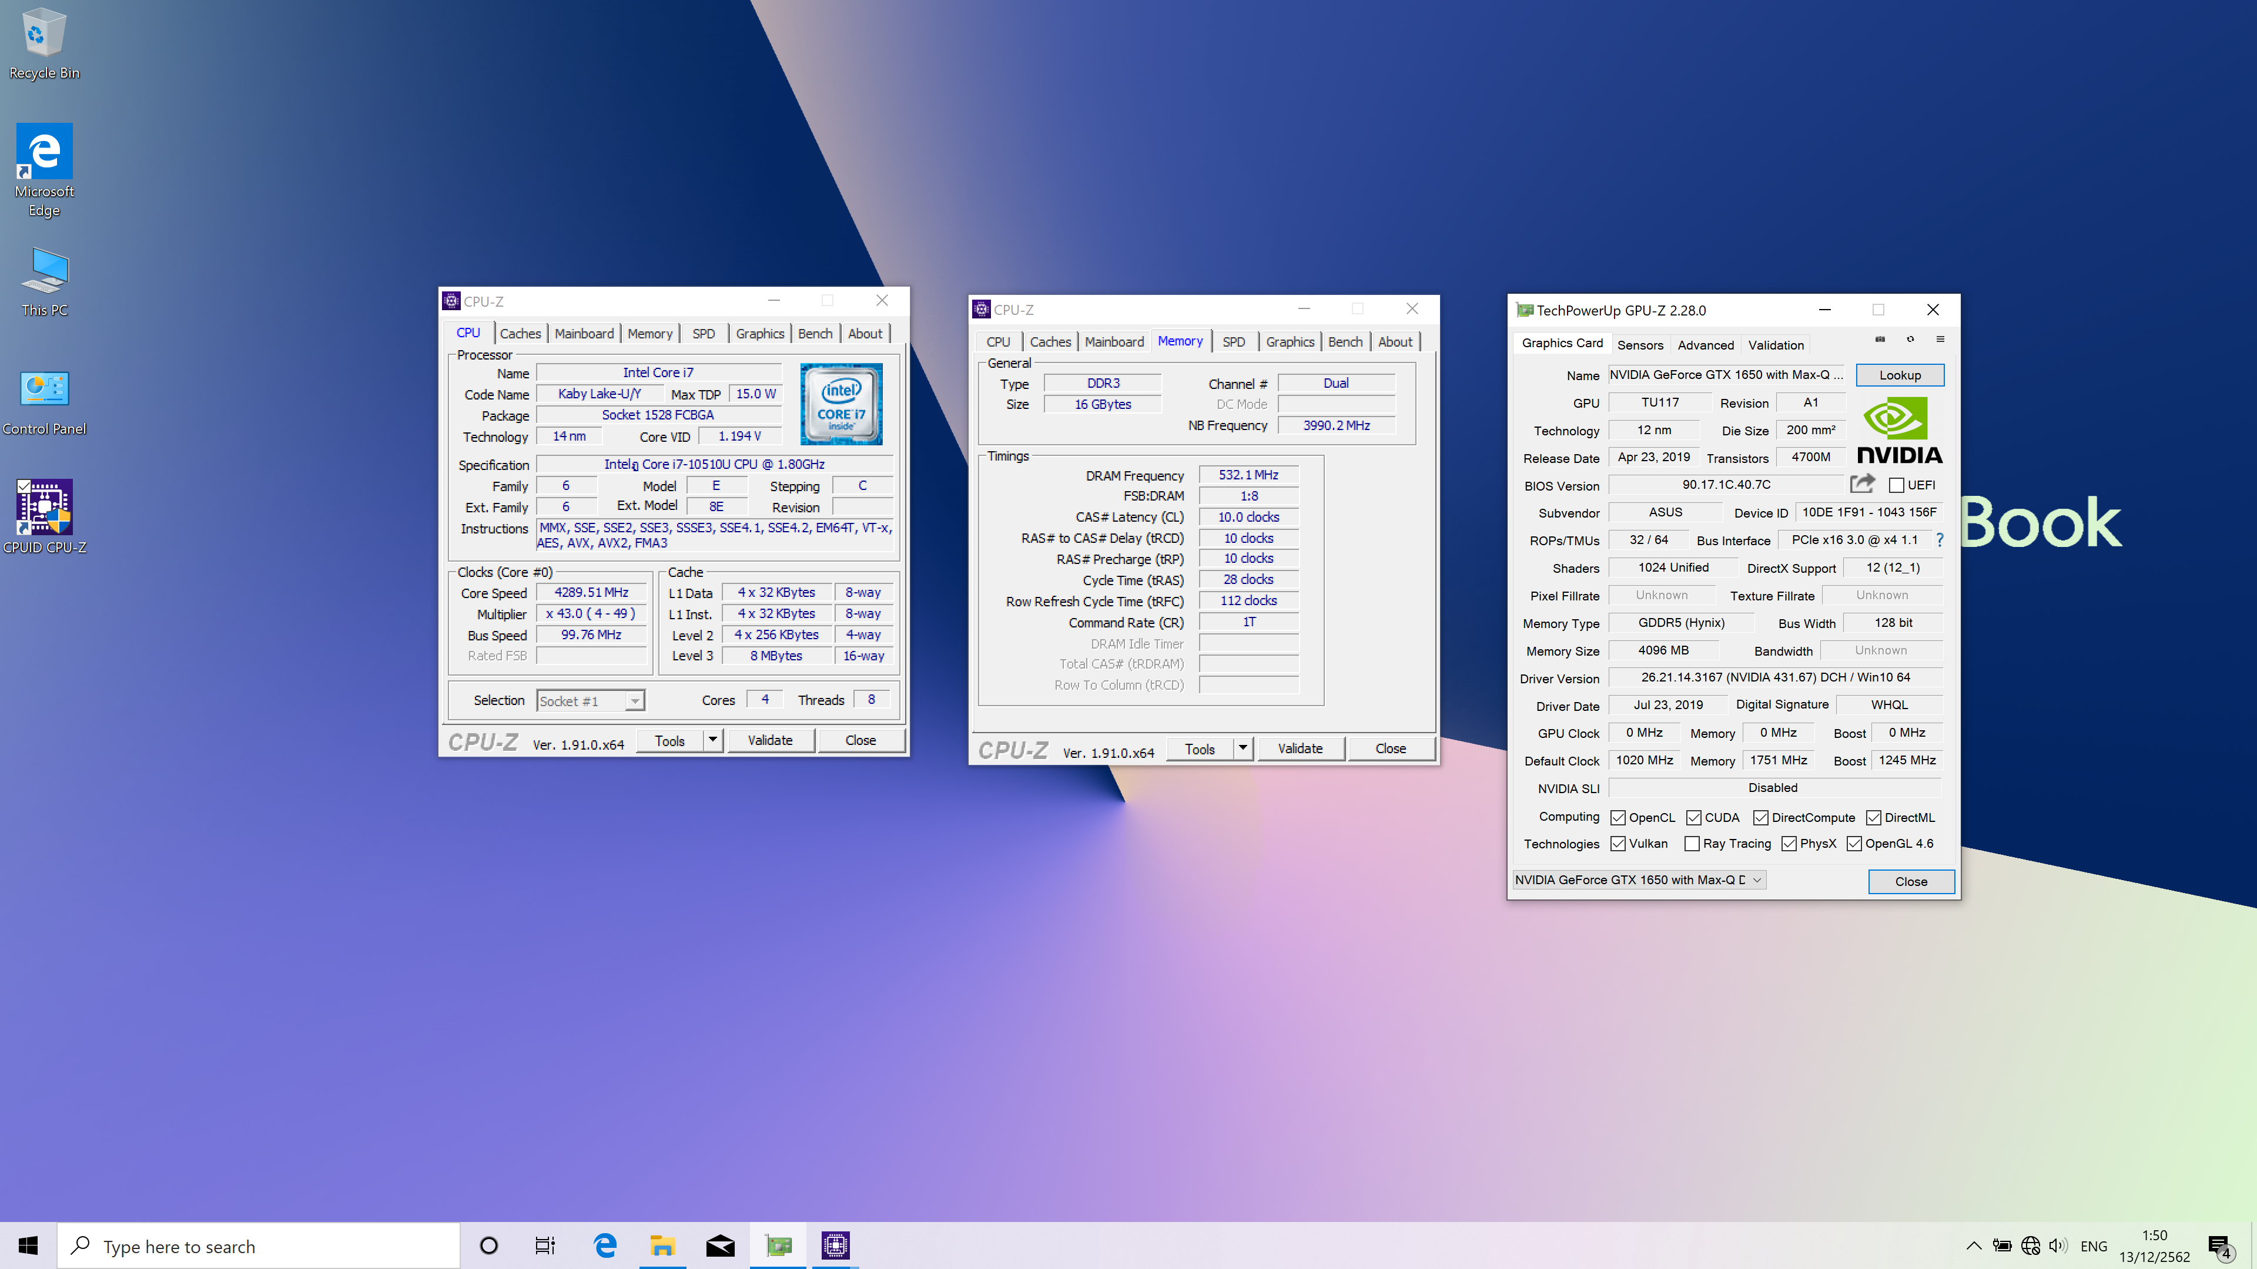Open Mainboard tab in CPU window
The height and width of the screenshot is (1269, 2257).
click(584, 334)
